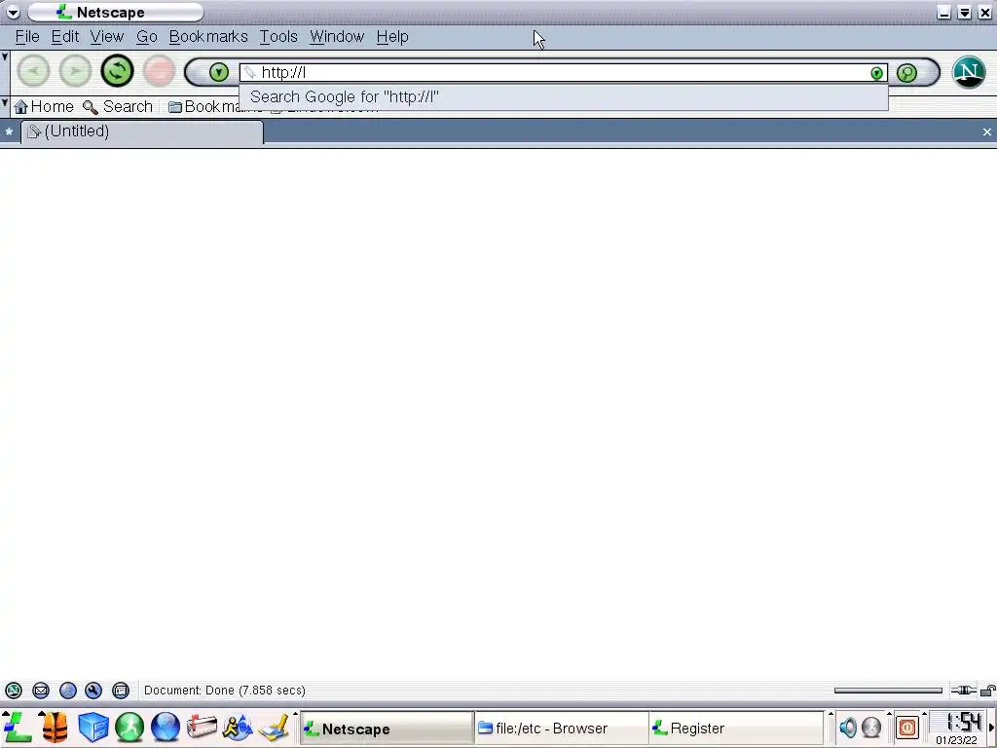Click the padlock security icon in status bar
The width and height of the screenshot is (997, 748).
pyautogui.click(x=988, y=691)
